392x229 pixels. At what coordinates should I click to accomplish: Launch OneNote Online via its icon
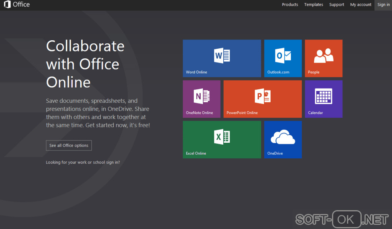[x=202, y=96]
